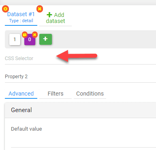The width and height of the screenshot is (156, 150).
Task: Collapse the General section header
Action: click(x=80, y=110)
